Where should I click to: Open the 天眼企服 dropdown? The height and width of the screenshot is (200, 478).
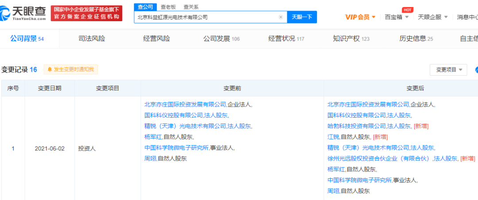click(x=432, y=17)
